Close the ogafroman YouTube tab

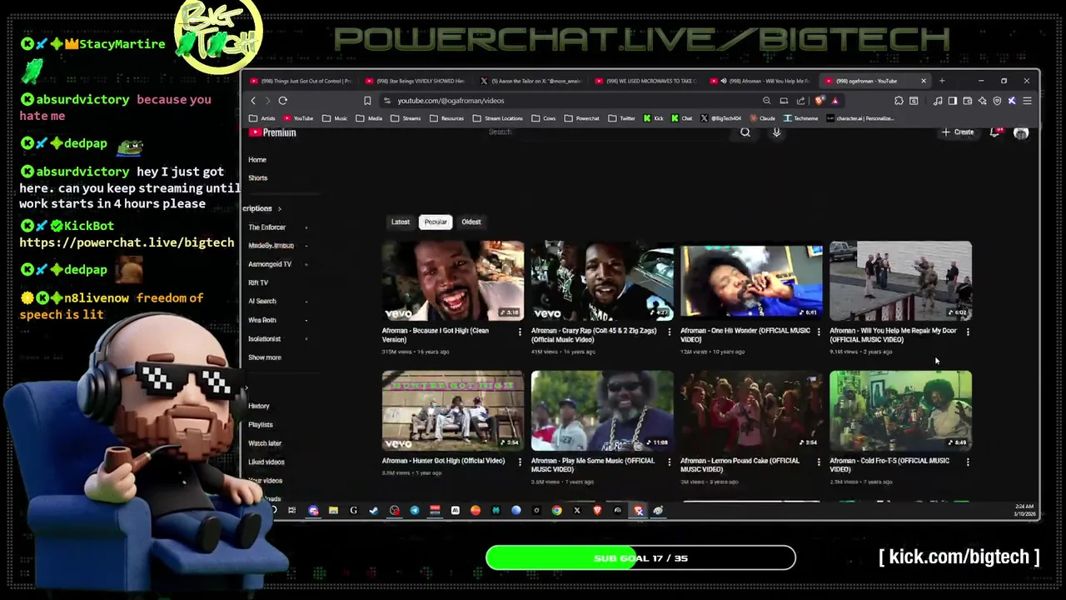923,81
